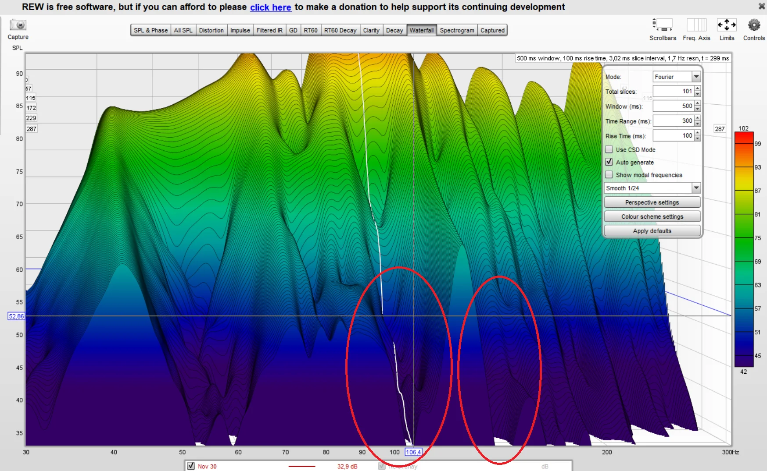Screen dimensions: 767x471
Task: Toggle the Nov 30 trace checkbox
Action: [x=191, y=466]
